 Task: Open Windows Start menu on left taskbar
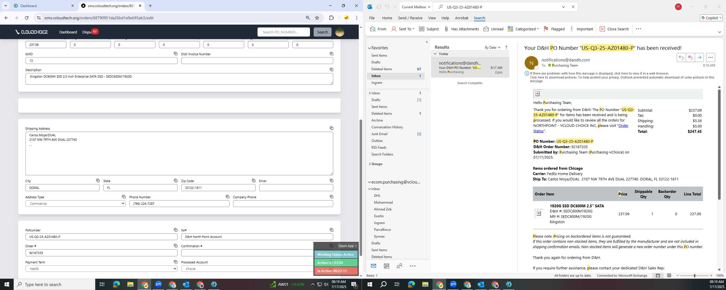[7, 284]
